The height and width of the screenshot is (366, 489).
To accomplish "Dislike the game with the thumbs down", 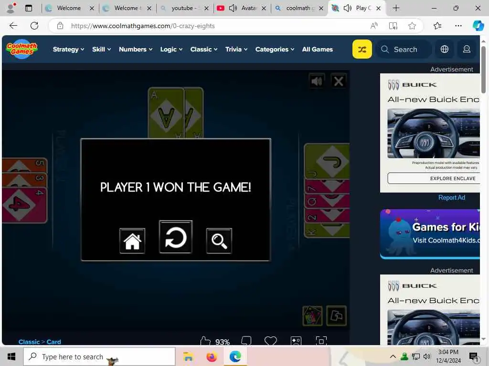I will coord(246,341).
